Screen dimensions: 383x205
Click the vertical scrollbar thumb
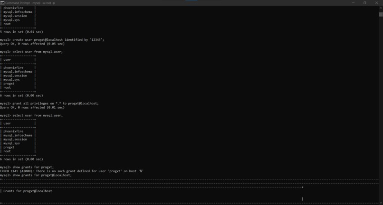click(x=381, y=14)
